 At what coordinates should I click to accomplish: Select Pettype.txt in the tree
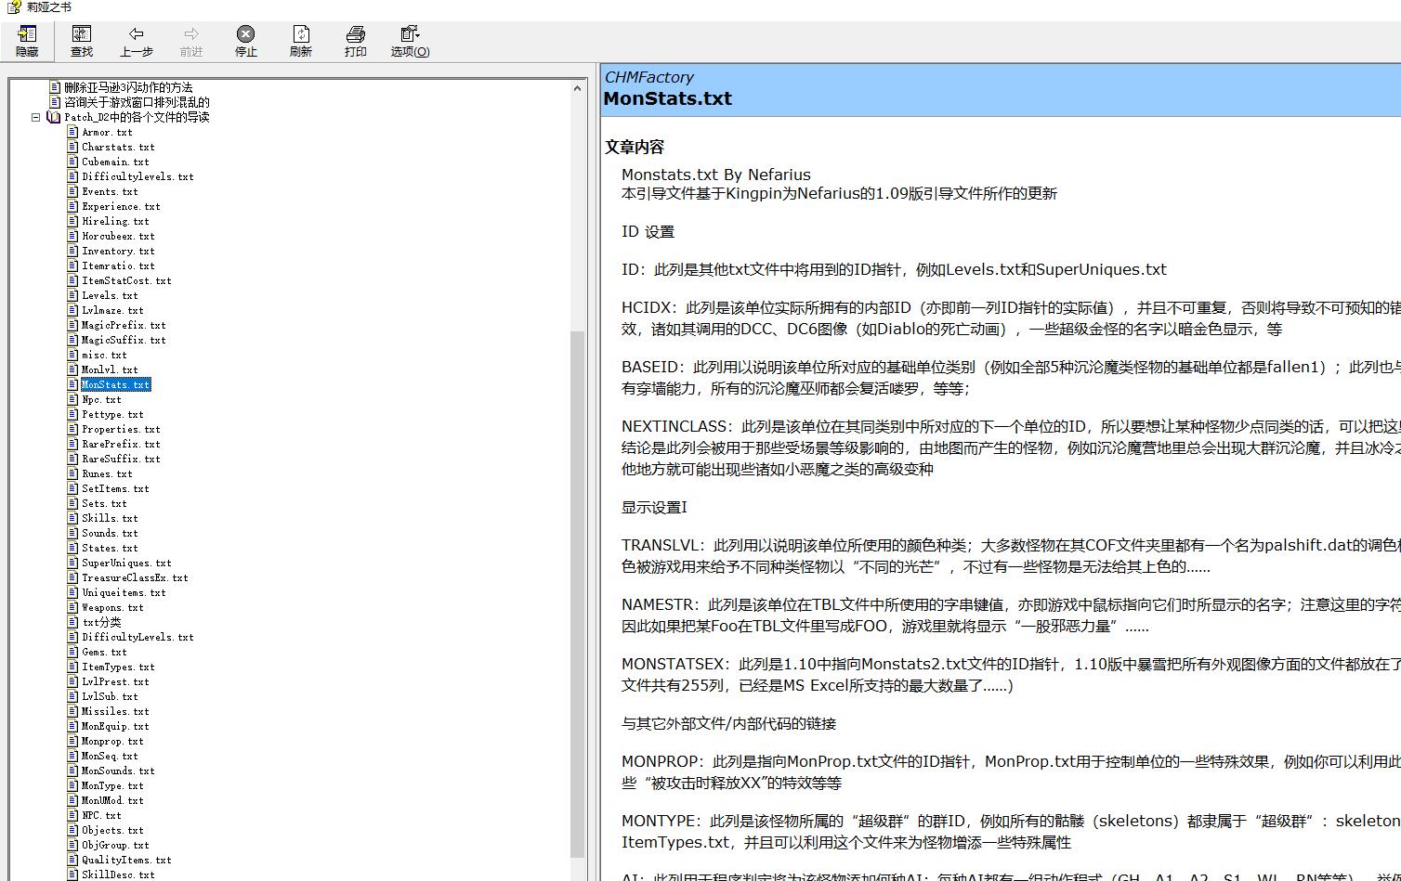coord(112,414)
